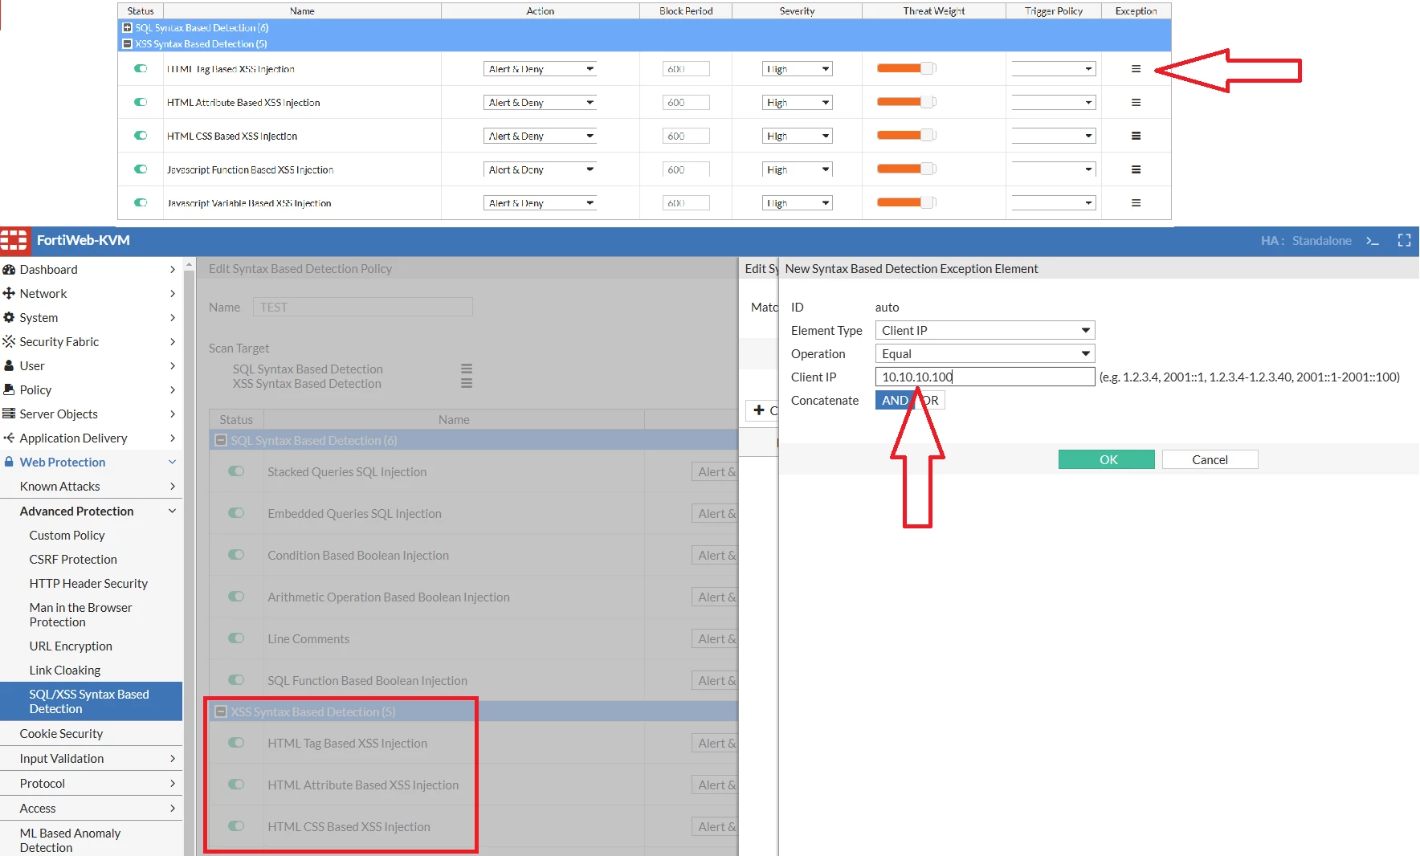Click the fullscreen icon in FortiWeb header
Screen dimensions: 1420x856
click(1404, 241)
